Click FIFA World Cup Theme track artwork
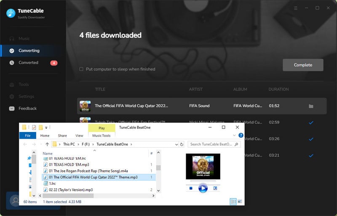This screenshot has height=216, width=337. (x=85, y=106)
